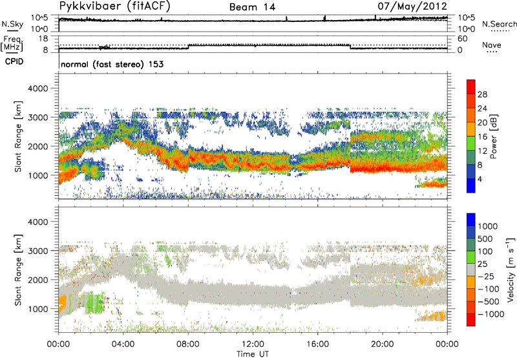Click the '4000' tick on the power panel range axis
This screenshot has height=358, width=517.
(x=37, y=89)
